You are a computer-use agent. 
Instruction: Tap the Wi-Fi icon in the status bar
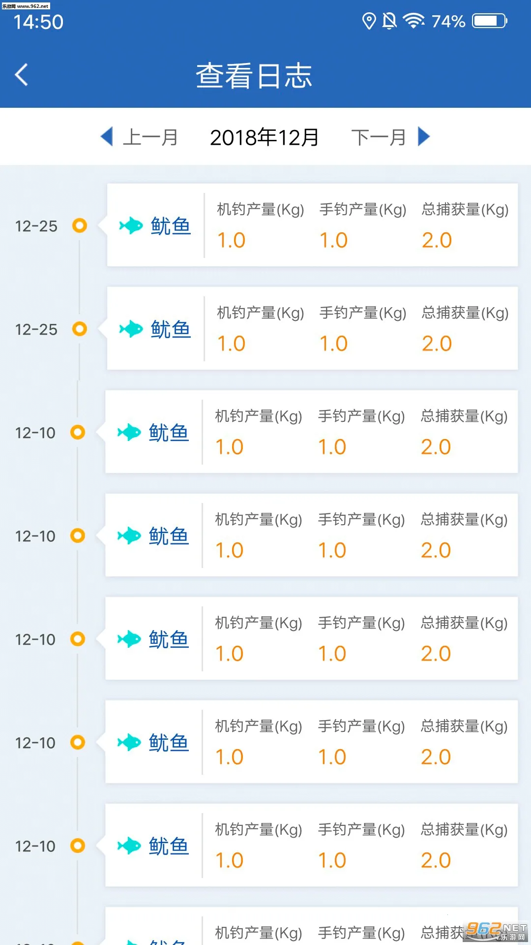413,21
